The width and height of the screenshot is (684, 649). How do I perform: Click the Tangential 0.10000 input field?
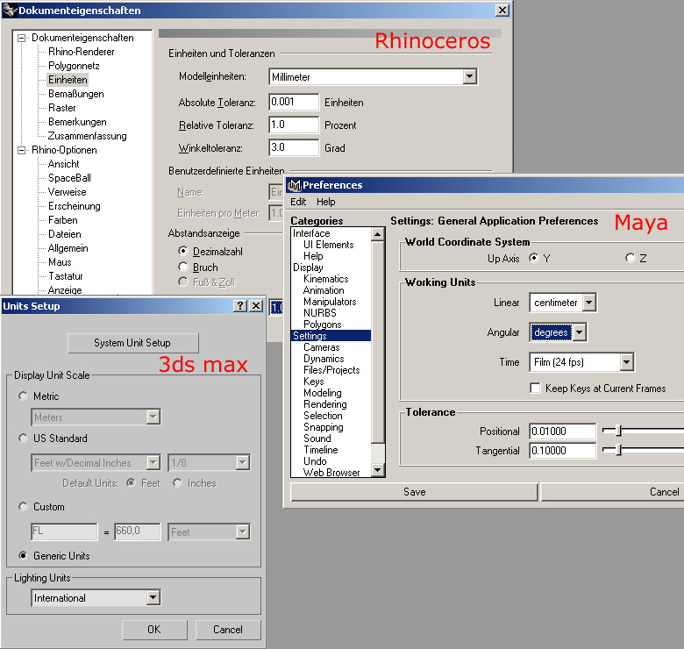pos(562,450)
